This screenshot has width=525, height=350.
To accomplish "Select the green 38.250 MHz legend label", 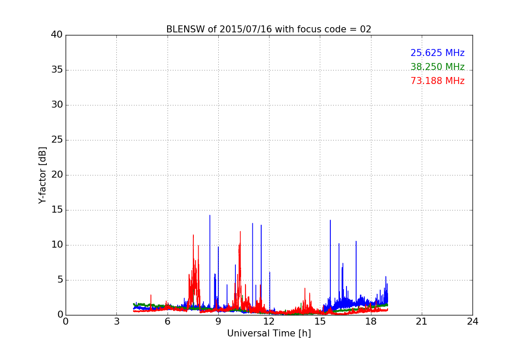I will click(x=437, y=67).
